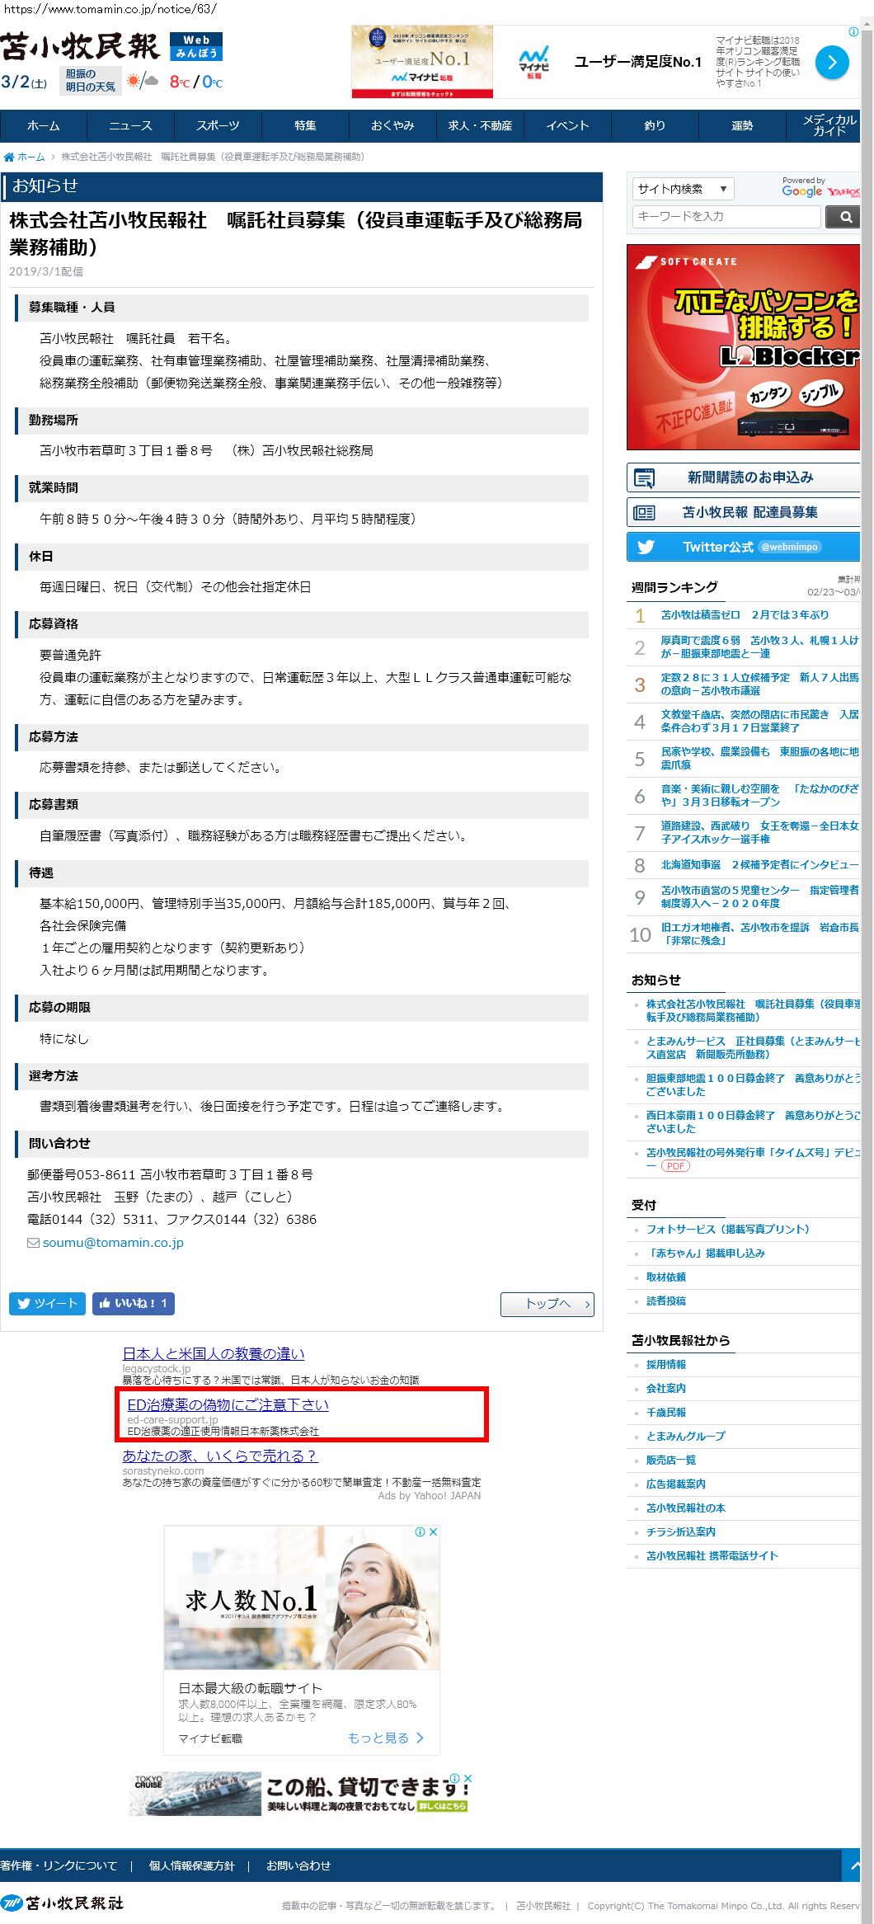Click the 個人情報保護方針 footer link
874x1924 pixels.
tap(191, 1865)
